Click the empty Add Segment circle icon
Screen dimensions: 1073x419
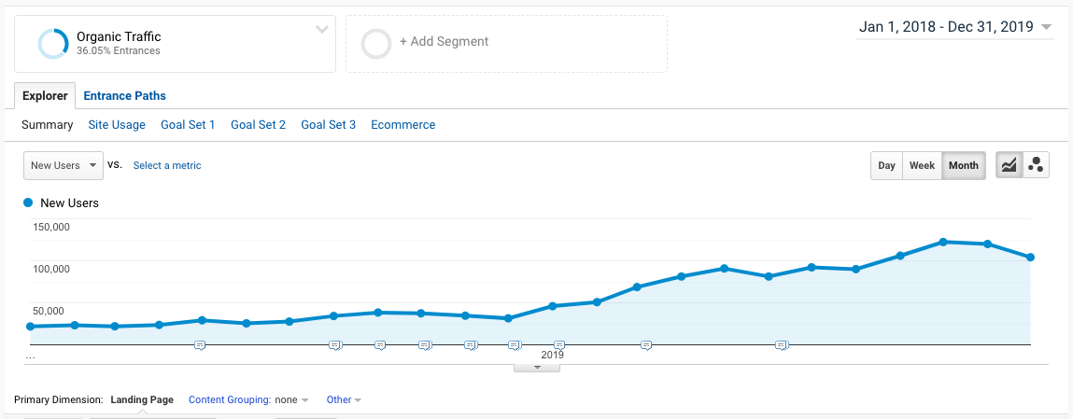375,44
